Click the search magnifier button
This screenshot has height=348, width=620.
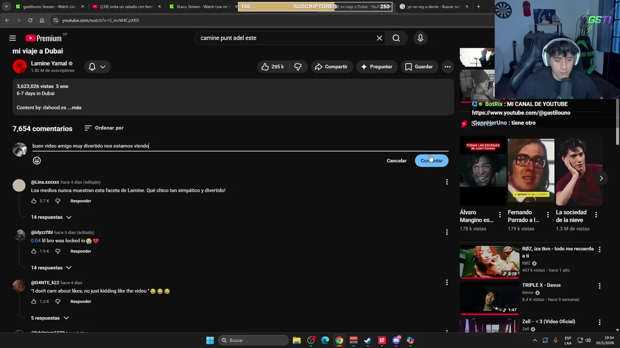(396, 38)
